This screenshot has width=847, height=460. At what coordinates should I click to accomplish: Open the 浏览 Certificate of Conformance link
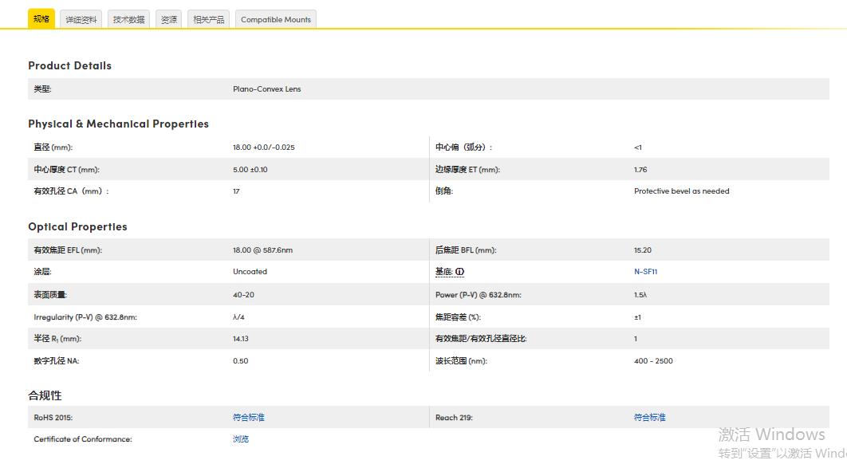pos(240,439)
